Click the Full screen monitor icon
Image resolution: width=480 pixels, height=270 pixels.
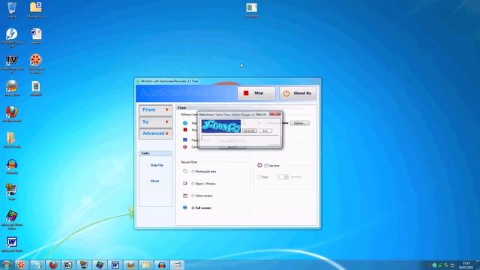(x=185, y=208)
